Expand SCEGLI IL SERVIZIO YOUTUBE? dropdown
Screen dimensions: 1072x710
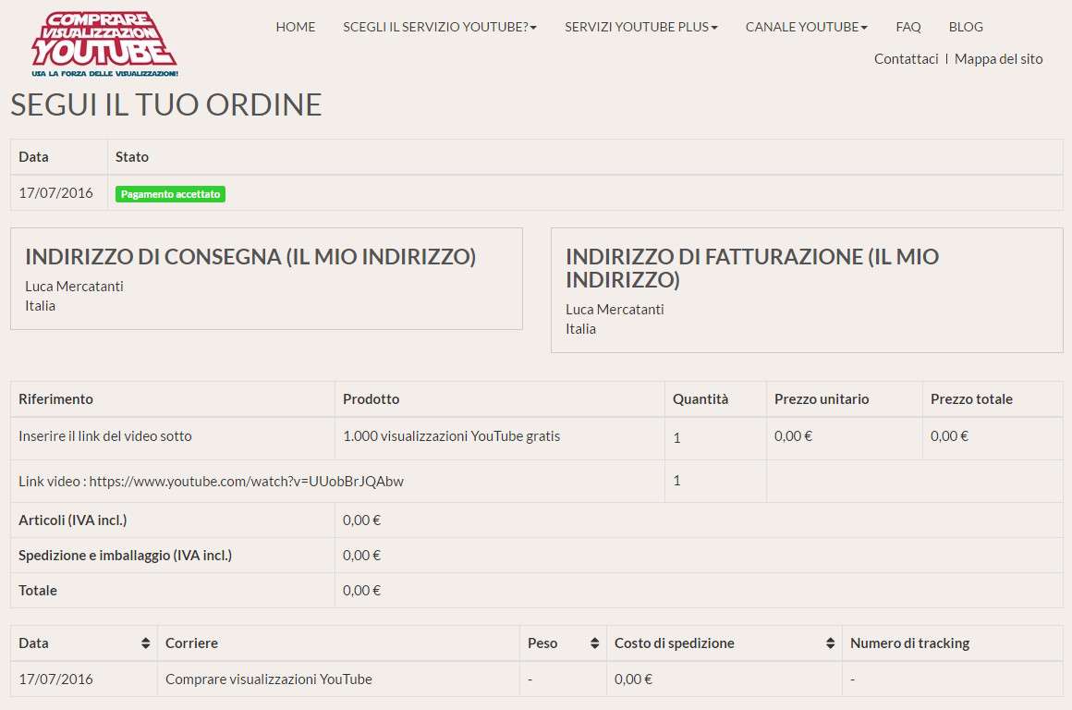click(x=440, y=27)
